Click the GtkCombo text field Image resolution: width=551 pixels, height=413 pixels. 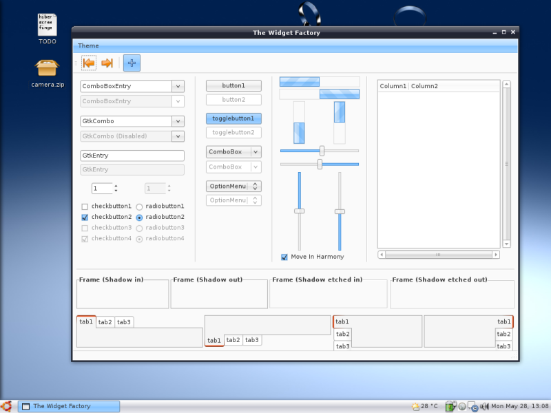[126, 121]
